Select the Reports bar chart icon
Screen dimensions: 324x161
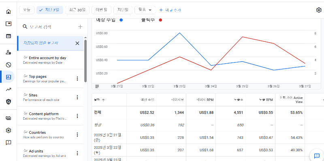click(x=9, y=77)
